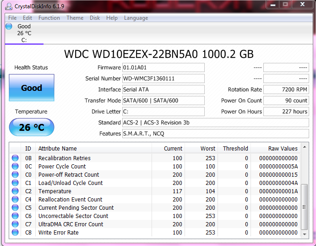Click the 26 °C temperature button
The image size is (316, 246).
click(x=32, y=127)
